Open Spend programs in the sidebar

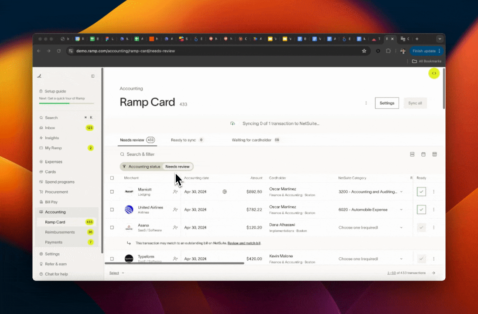60,182
